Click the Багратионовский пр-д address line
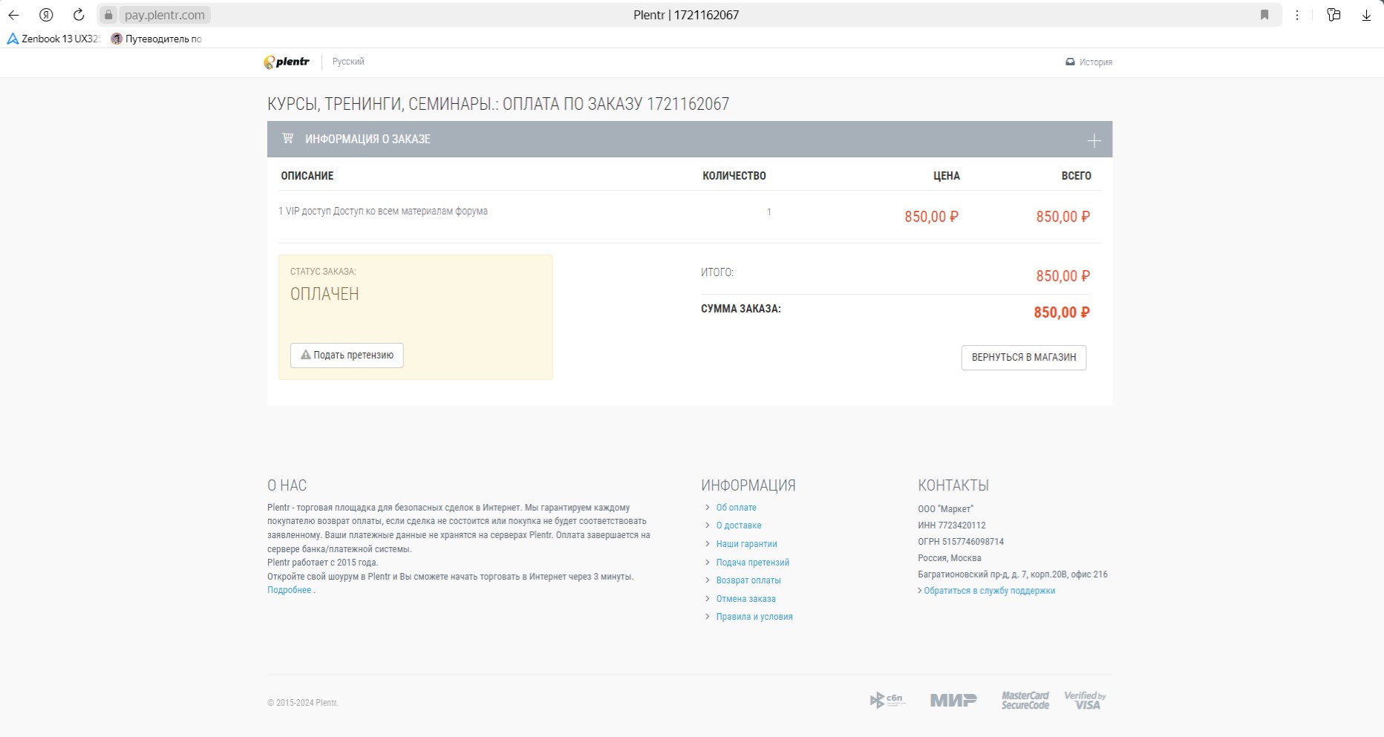 click(x=1013, y=574)
